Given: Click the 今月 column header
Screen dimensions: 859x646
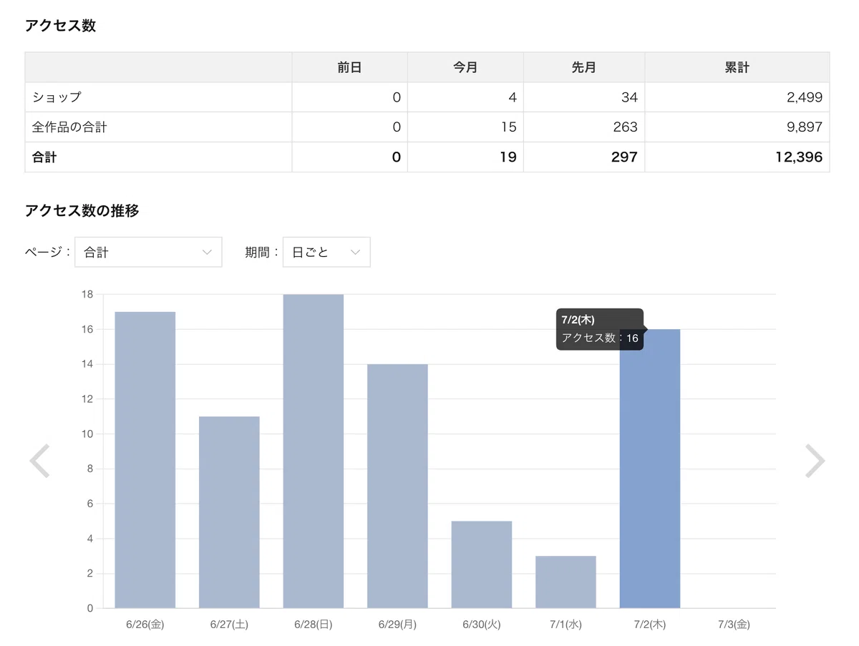Looking at the screenshot, I should click(x=465, y=67).
